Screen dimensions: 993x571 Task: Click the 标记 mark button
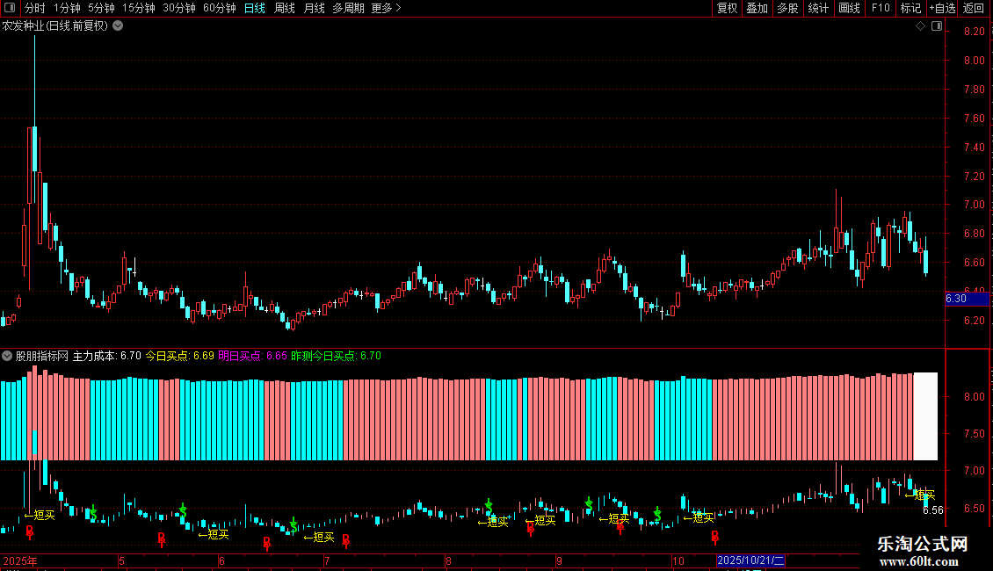pos(910,8)
